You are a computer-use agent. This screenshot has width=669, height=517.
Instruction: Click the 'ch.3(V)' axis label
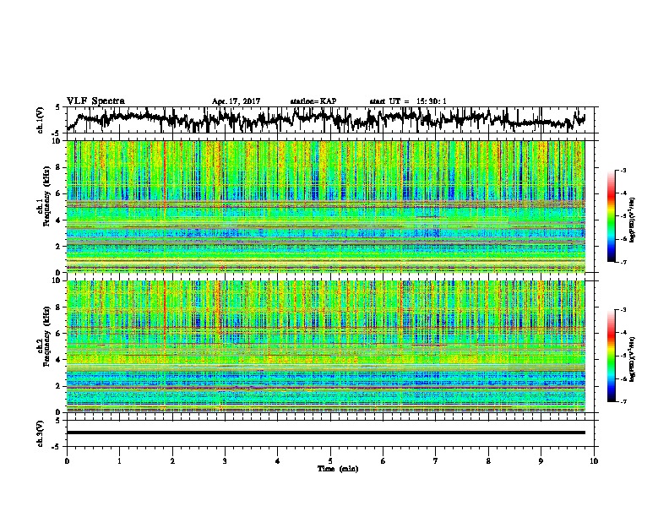click(40, 433)
